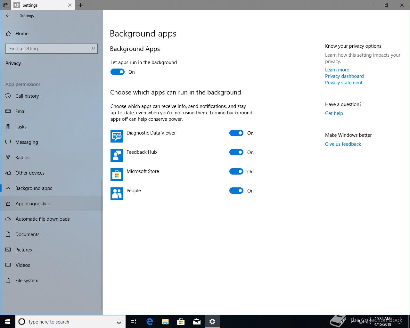Open the Home icon in sidebar

[8, 33]
